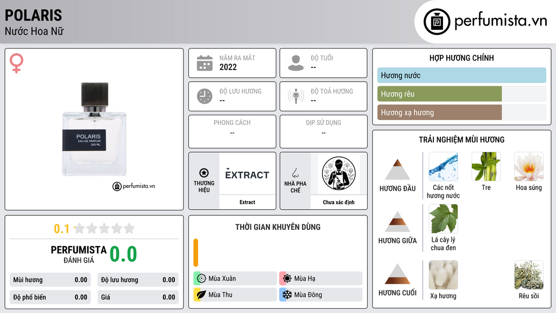Click the Perfumista Đánh Giá label

[x=79, y=254]
